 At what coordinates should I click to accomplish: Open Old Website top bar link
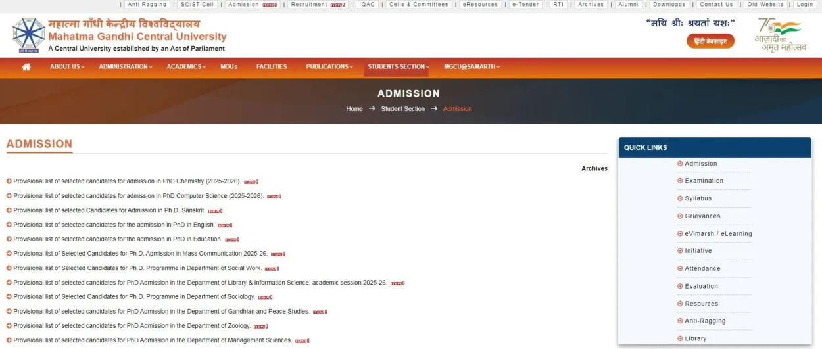click(765, 5)
